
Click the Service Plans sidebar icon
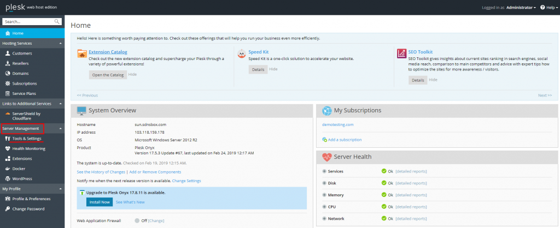coord(7,93)
